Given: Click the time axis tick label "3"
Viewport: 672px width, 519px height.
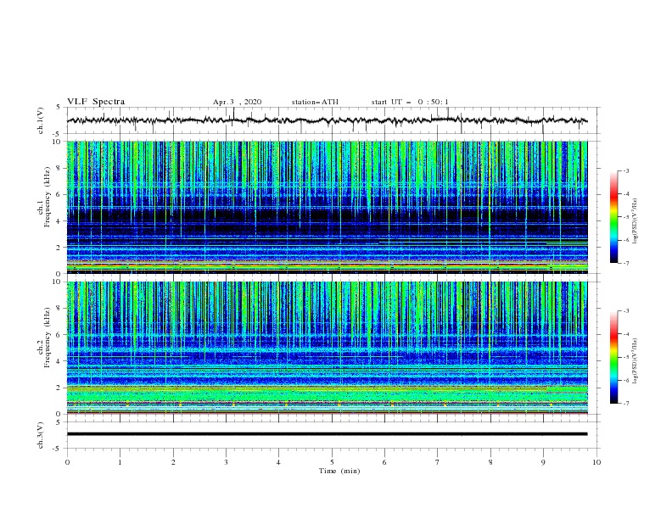Looking at the screenshot, I should tap(226, 462).
